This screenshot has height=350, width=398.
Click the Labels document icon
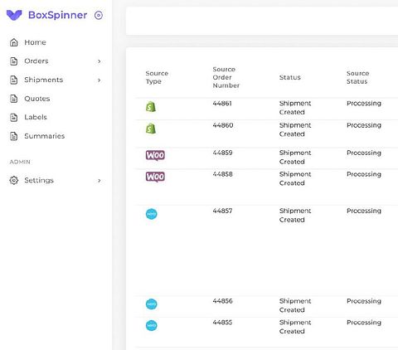[x=14, y=117]
